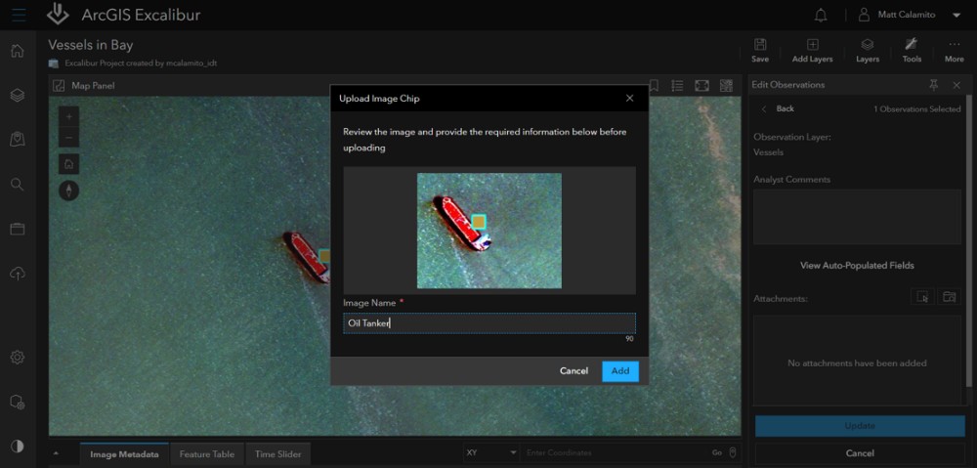Click the ArcGIS Excalibur logo
This screenshot has height=468, width=977.
coord(58,15)
